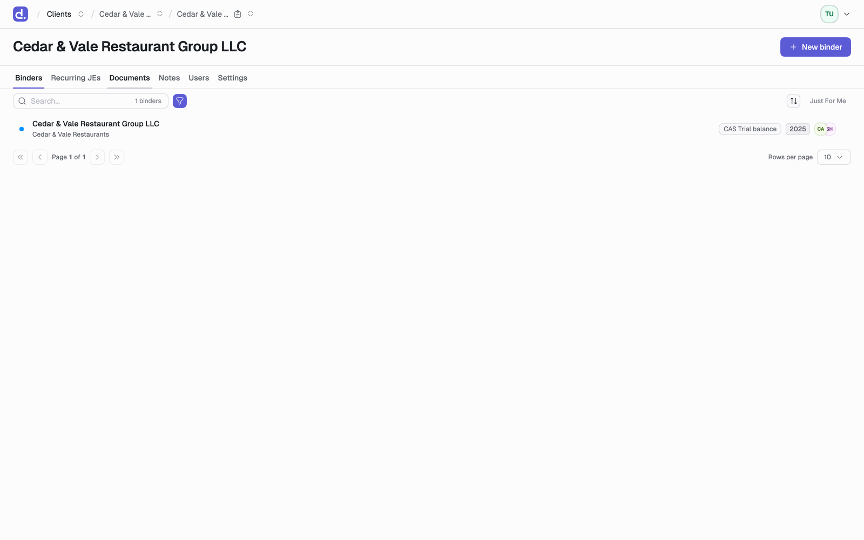The image size is (864, 540).
Task: Open the Cedar & Vale Restaurant Group LLC binder
Action: [96, 124]
